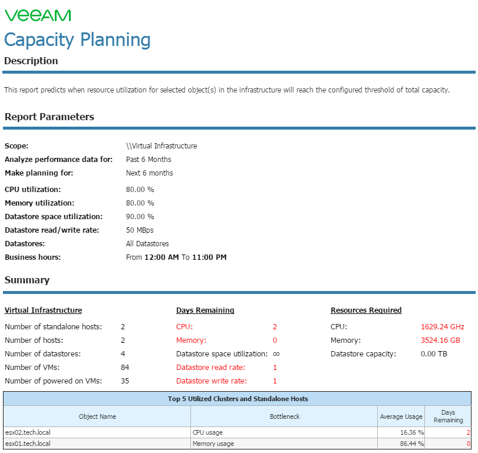Select the powered on VMs value 35
The image size is (478, 453).
click(125, 381)
